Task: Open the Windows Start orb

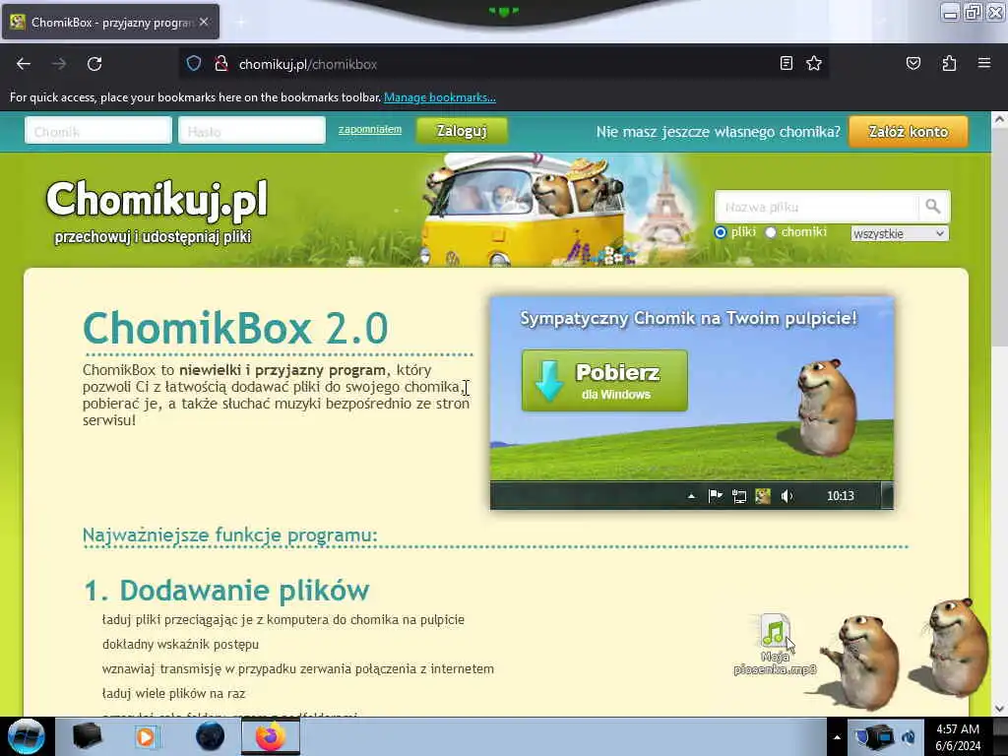Action: tap(27, 736)
